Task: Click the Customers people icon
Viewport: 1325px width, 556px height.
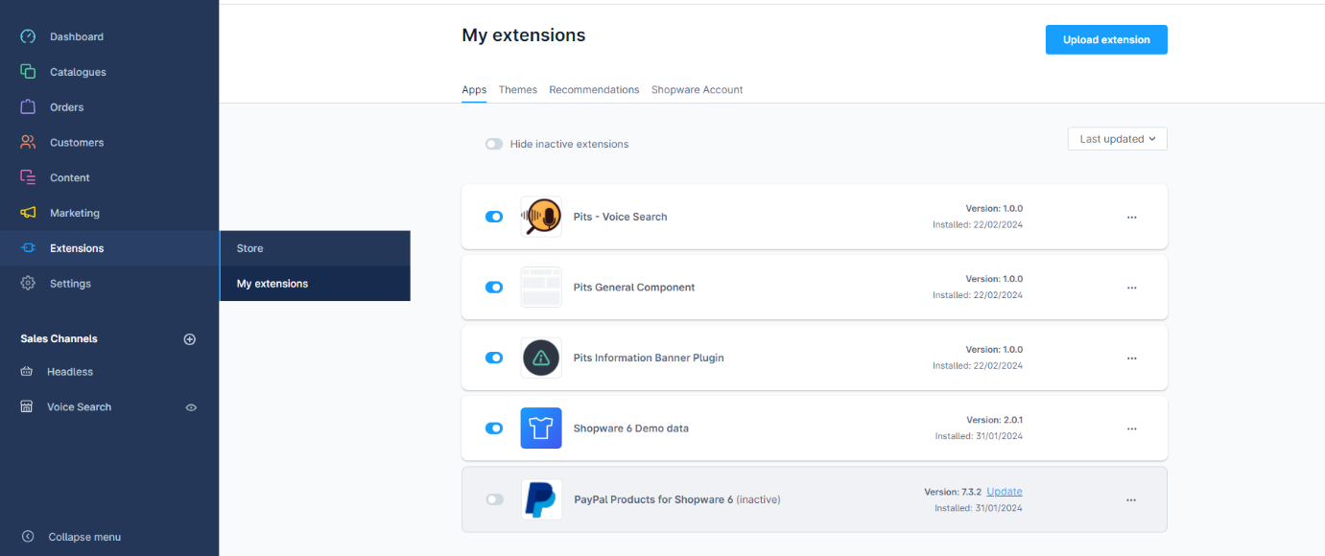Action: pyautogui.click(x=28, y=142)
